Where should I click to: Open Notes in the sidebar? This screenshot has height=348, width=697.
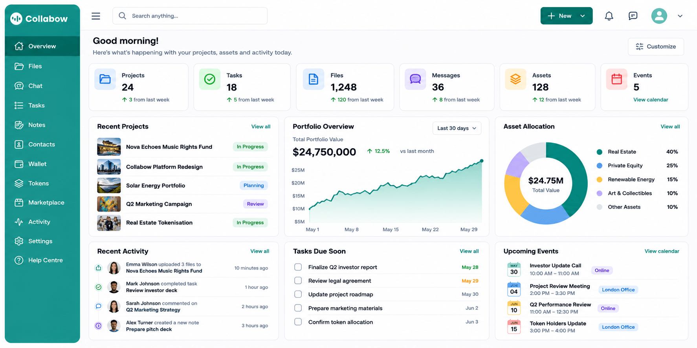[42, 125]
